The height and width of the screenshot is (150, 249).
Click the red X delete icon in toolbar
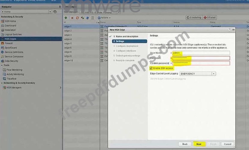(x=72, y=18)
